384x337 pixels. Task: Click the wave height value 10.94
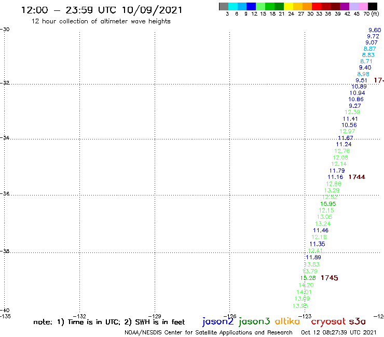pyautogui.click(x=358, y=93)
